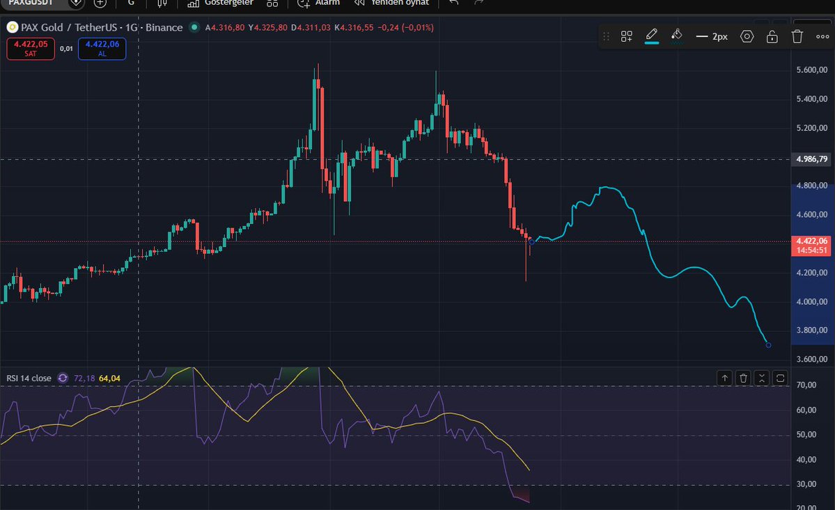835x510 pixels.
Task: Click the RSI value 72,18
Action: 84,378
